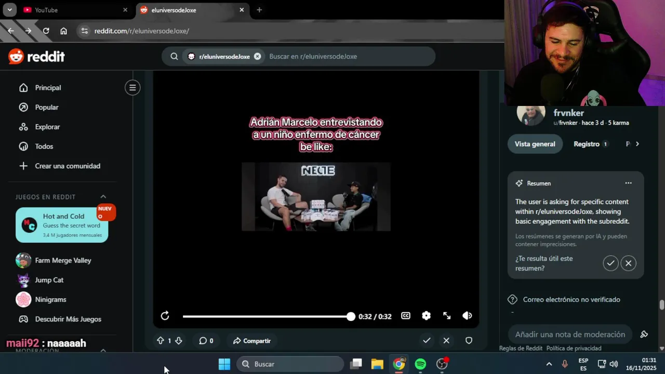
Task: Mark the summary as useful
Action: [x=610, y=263]
